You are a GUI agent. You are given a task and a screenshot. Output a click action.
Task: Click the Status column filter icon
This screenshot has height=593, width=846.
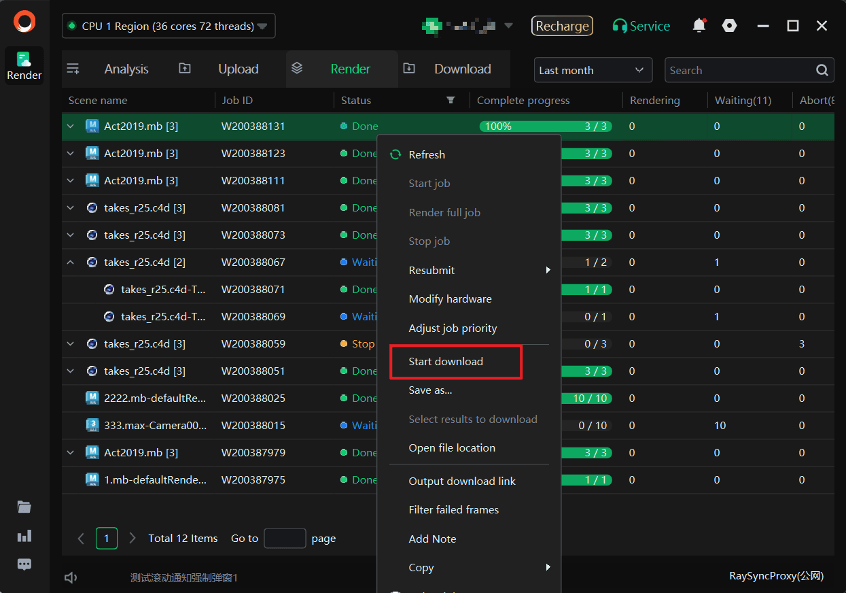(451, 100)
